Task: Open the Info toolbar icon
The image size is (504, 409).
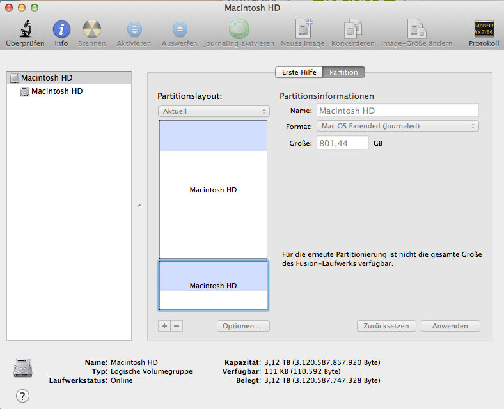Action: coord(61,29)
